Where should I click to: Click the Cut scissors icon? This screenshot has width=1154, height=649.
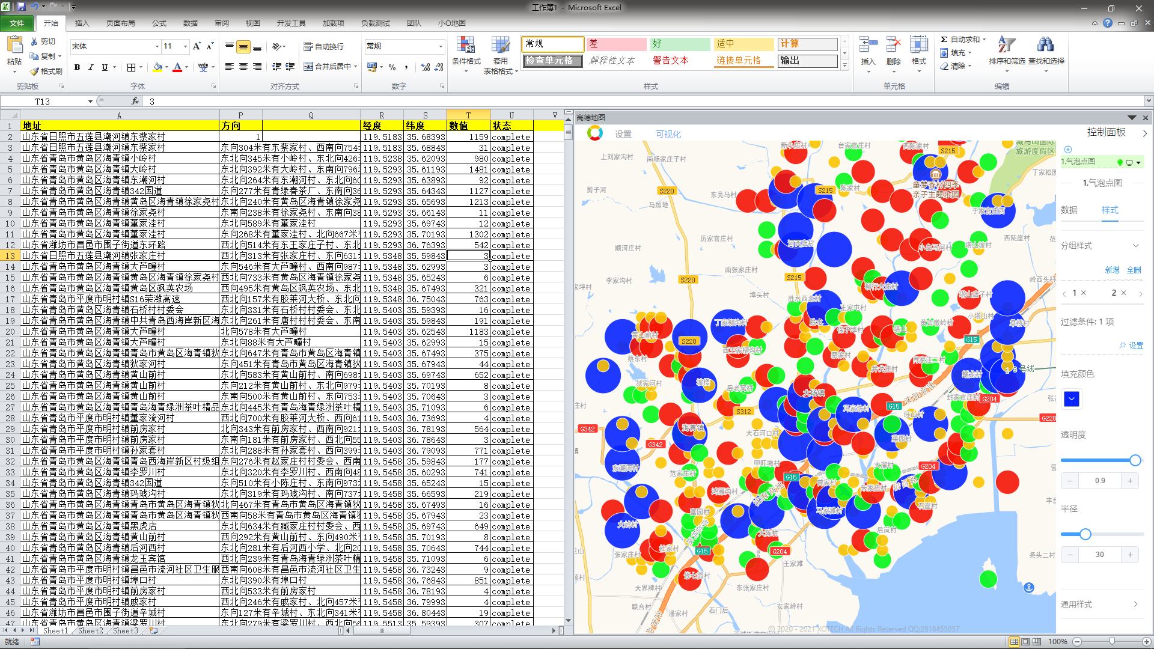click(x=34, y=41)
